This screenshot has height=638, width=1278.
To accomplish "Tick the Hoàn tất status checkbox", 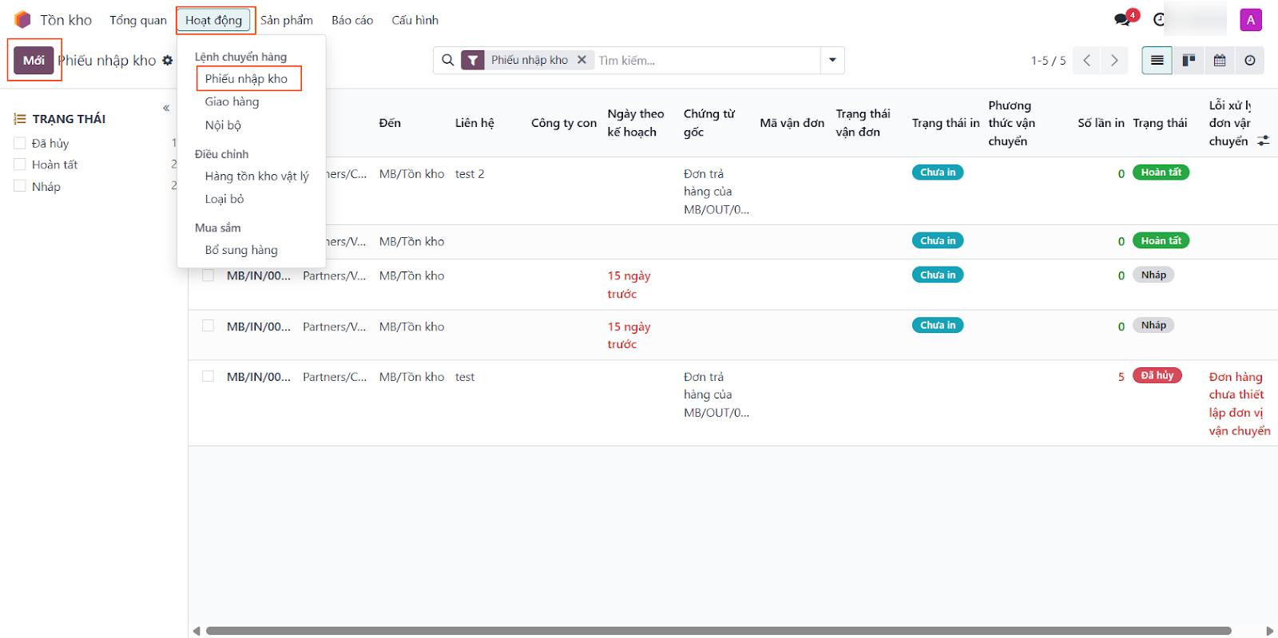I will coord(20,164).
